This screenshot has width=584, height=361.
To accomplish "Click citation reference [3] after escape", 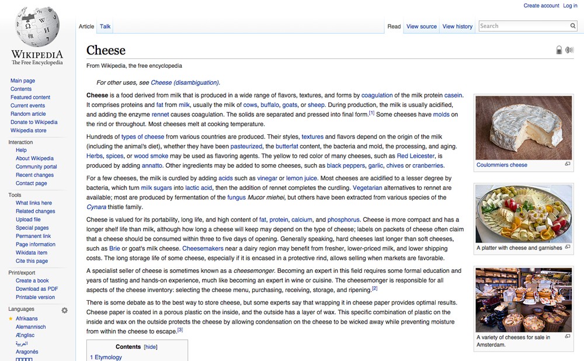I will click(180, 329).
